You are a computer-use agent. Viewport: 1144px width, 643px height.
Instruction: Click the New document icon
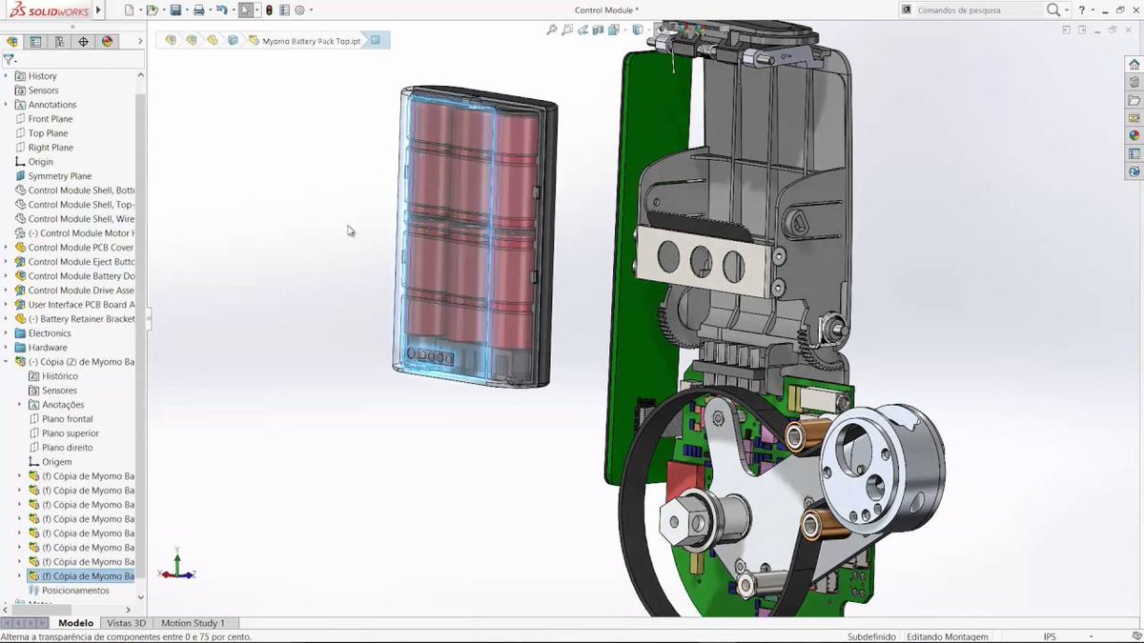coord(129,10)
